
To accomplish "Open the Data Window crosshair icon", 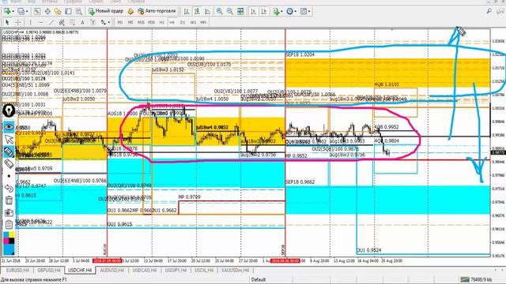I will tap(47, 11).
